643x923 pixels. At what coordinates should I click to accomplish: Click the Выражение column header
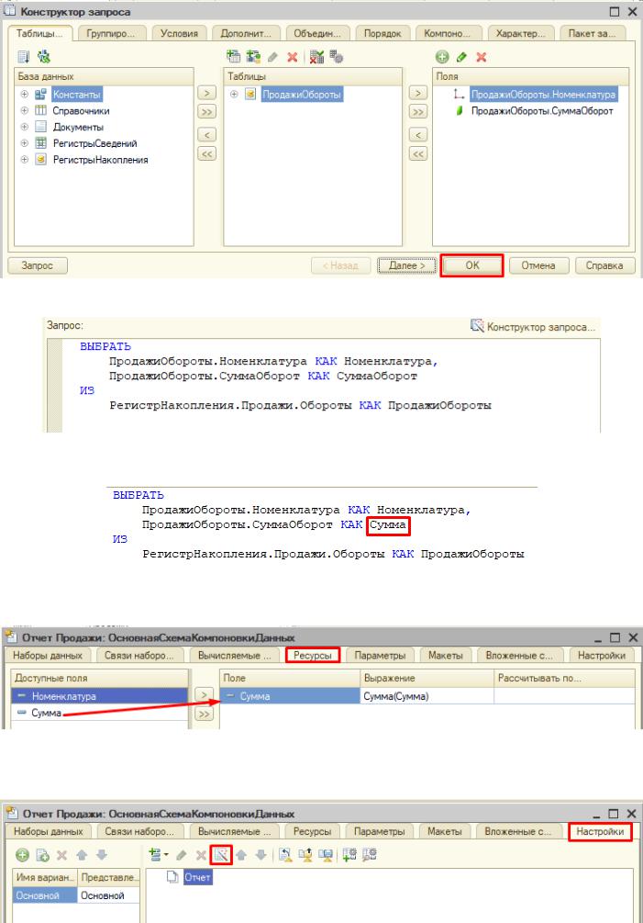click(427, 678)
